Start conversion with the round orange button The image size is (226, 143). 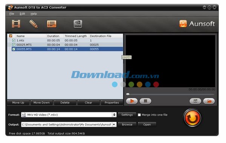[x=192, y=118]
